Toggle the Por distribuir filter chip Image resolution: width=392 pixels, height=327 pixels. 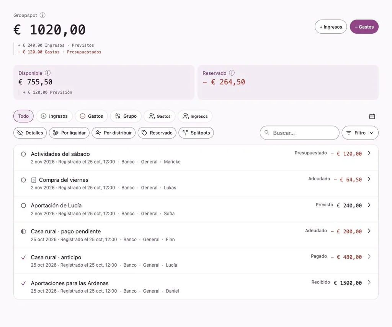point(113,133)
